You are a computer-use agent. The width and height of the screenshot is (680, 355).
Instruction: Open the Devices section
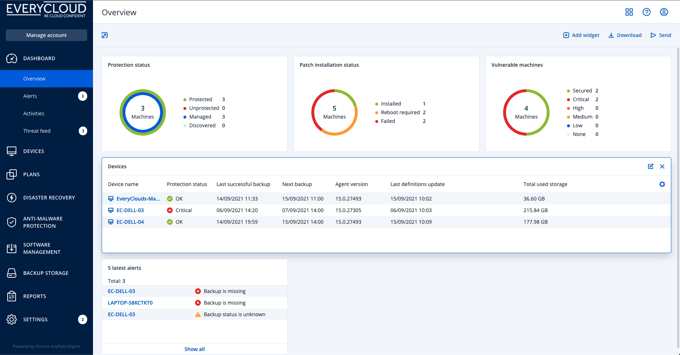click(46, 151)
